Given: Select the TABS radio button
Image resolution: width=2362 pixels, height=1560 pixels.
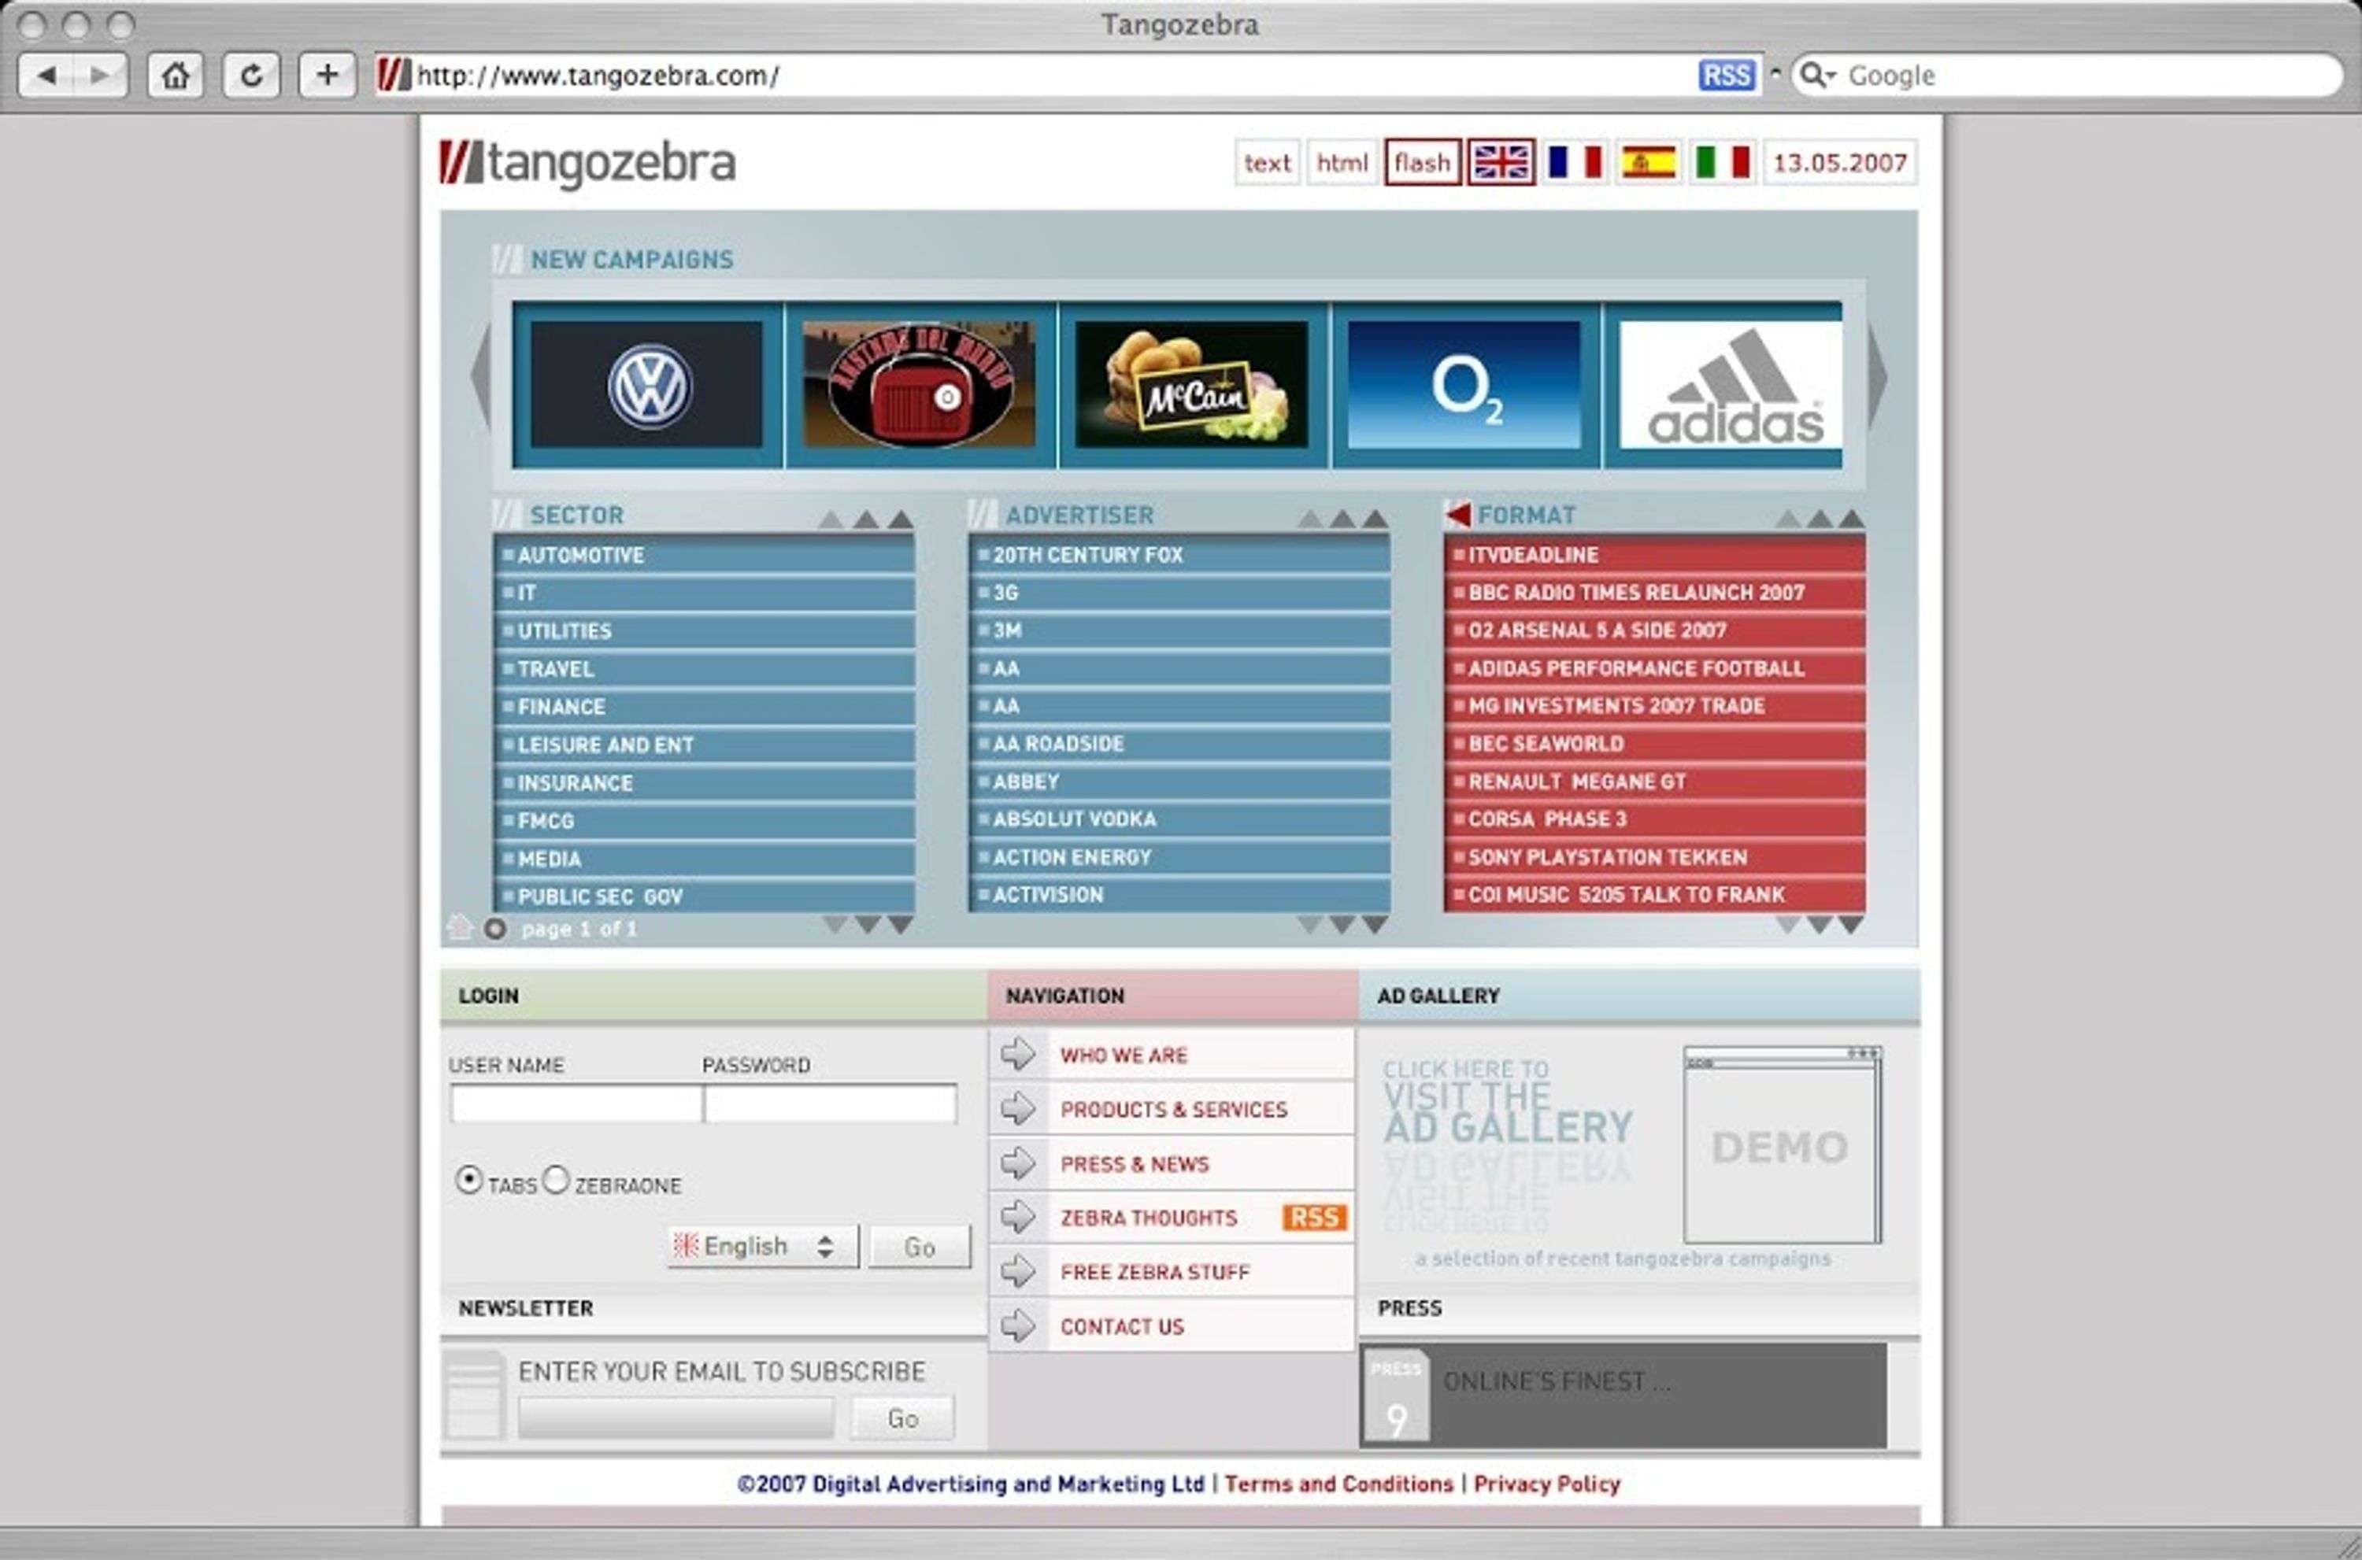Looking at the screenshot, I should click(468, 1180).
